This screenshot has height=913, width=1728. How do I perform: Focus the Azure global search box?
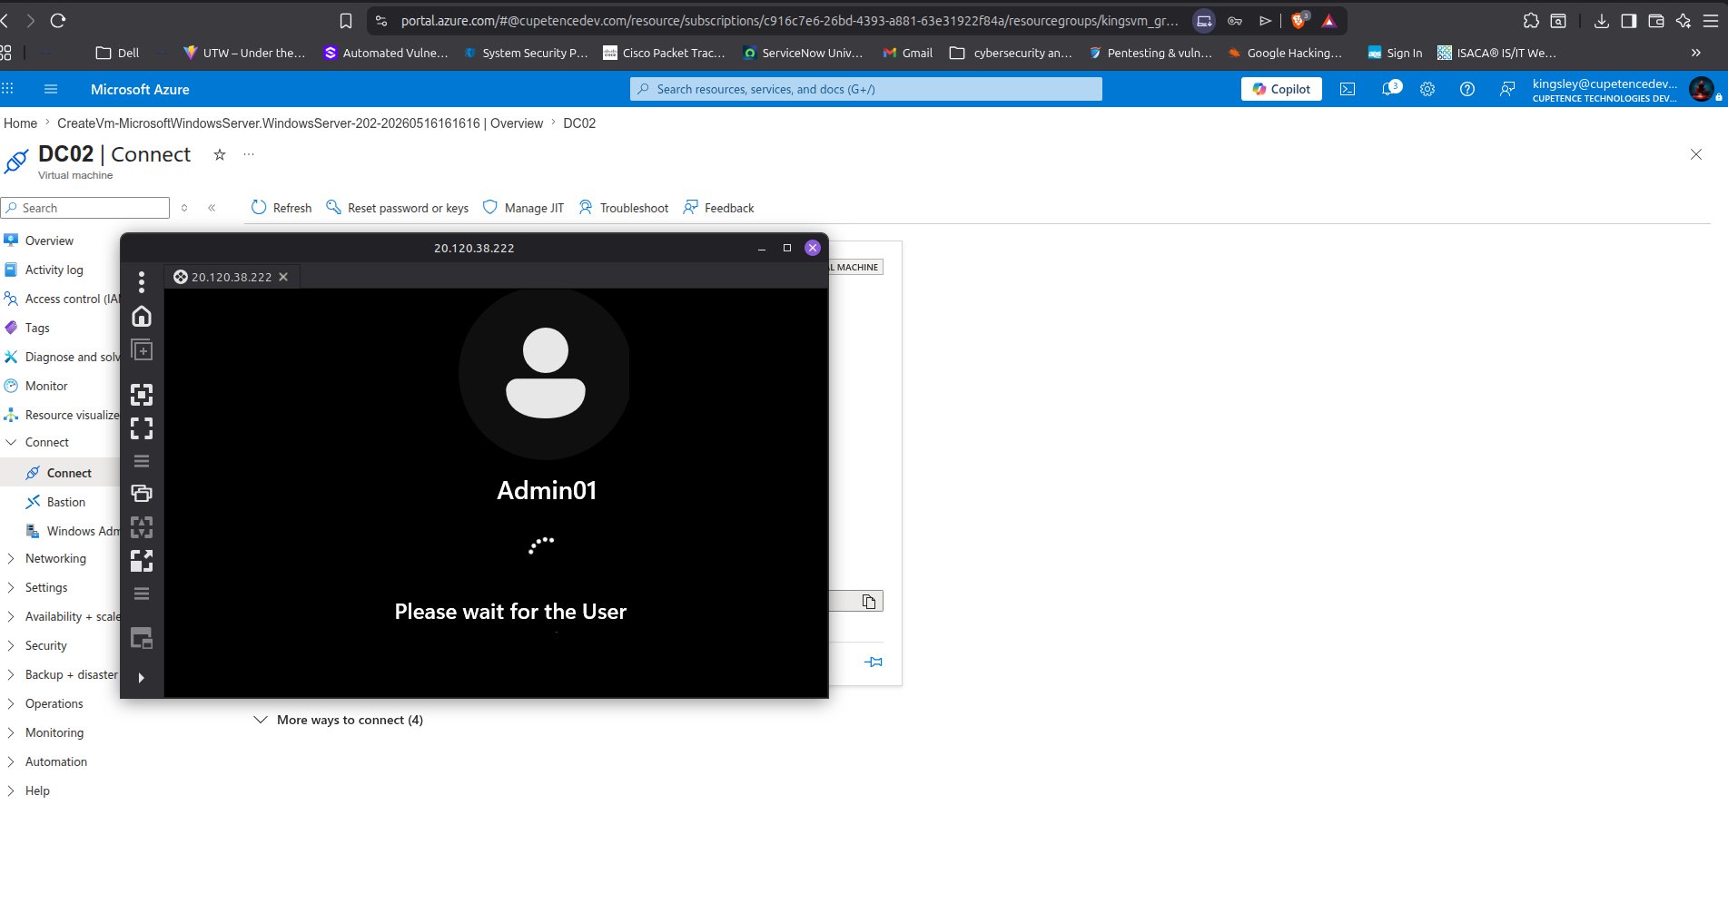(866, 89)
